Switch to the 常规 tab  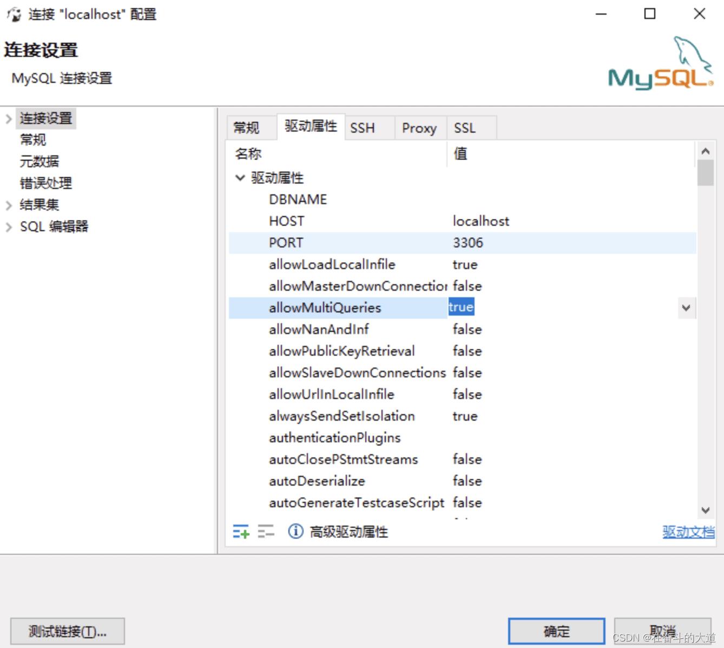click(247, 128)
